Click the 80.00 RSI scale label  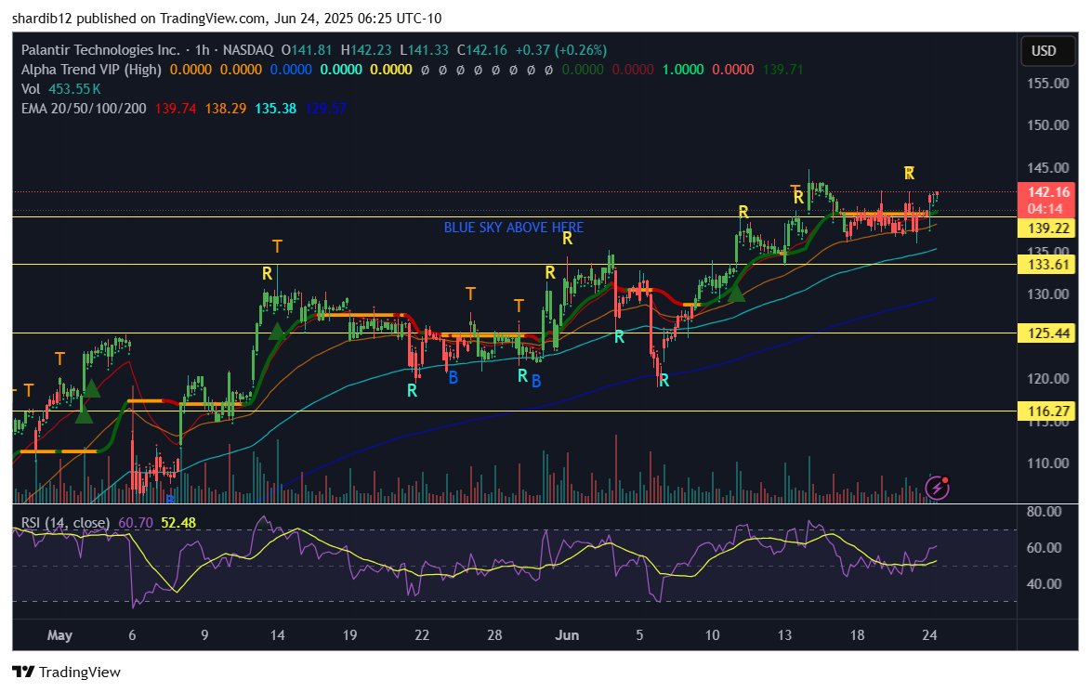1044,512
